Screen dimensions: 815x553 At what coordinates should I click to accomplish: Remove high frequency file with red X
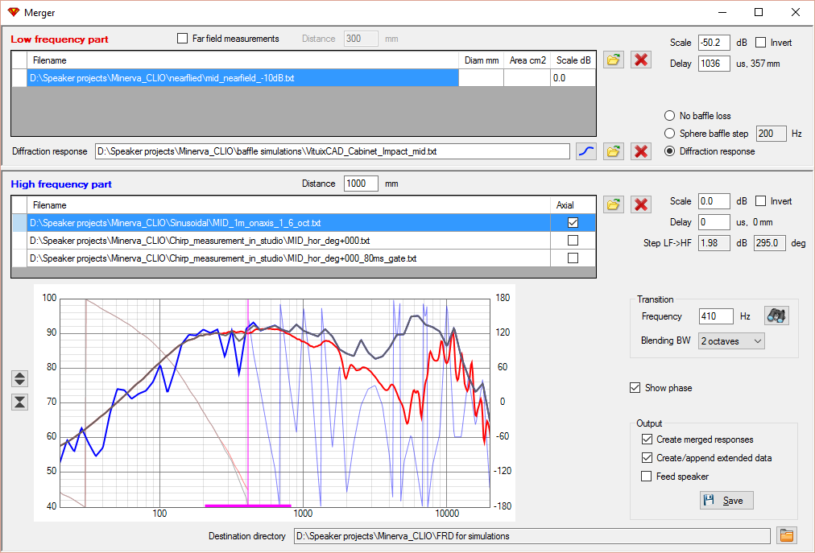pos(641,204)
